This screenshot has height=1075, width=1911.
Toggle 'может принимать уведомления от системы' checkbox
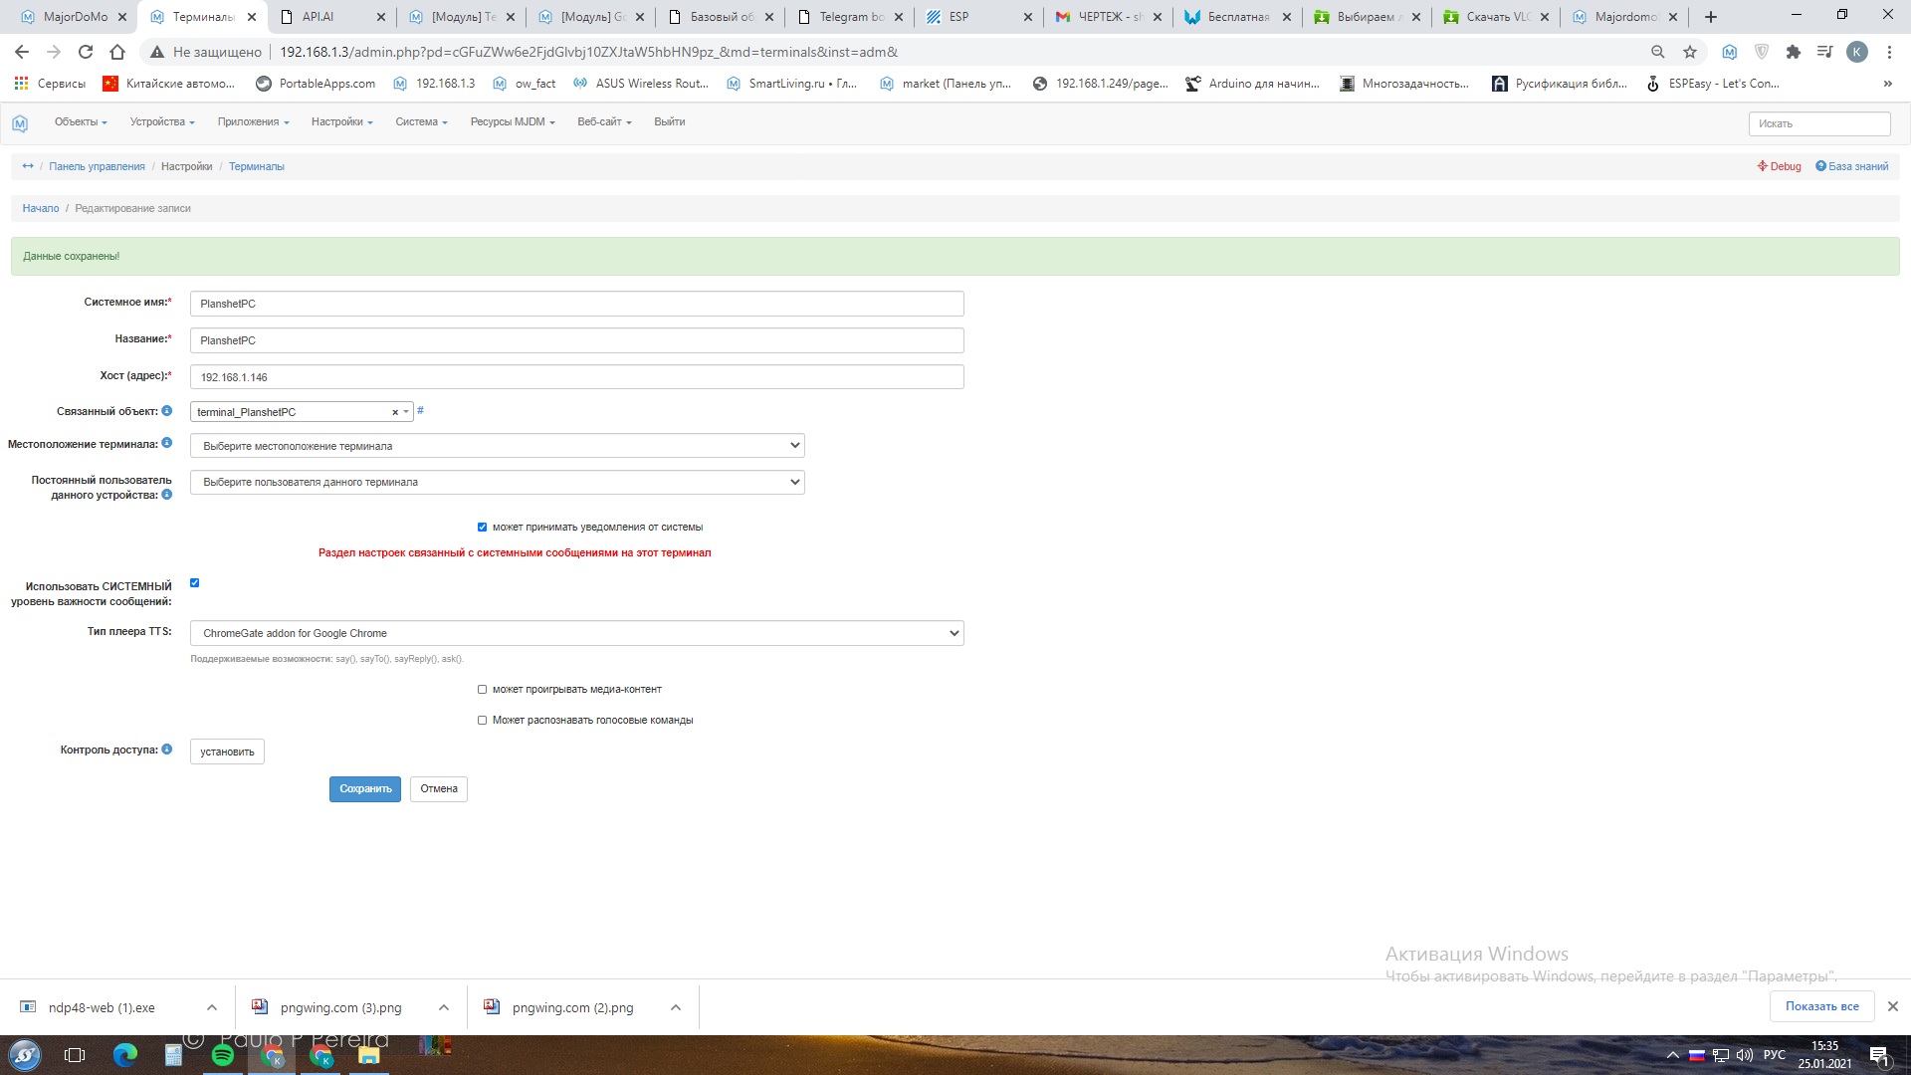tap(483, 528)
